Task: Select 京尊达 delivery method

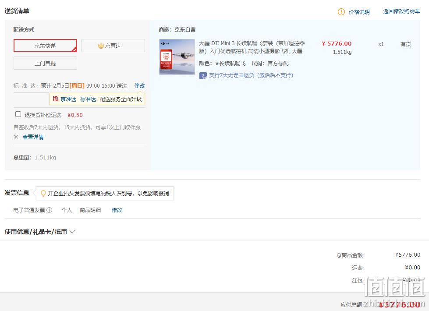Action: tap(113, 46)
